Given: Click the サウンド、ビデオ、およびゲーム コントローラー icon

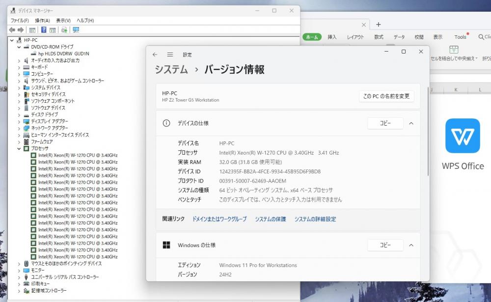Looking at the screenshot, I should pos(27,81).
